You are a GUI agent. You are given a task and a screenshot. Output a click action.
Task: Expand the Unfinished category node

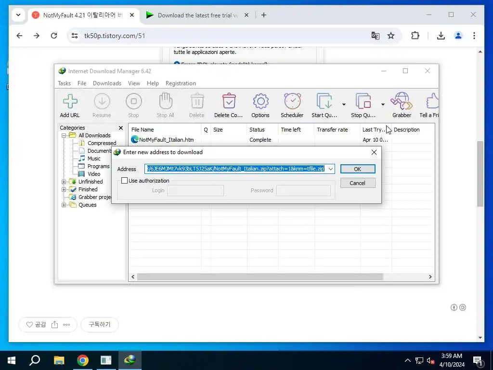click(64, 182)
